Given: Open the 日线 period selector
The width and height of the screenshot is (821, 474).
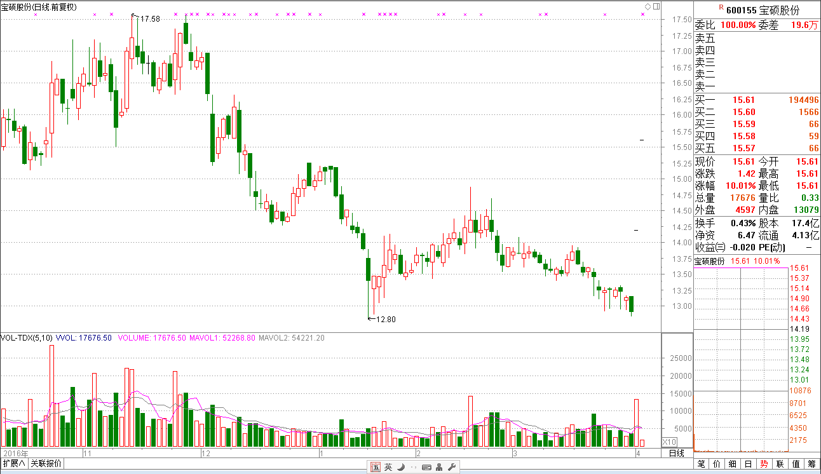Looking at the screenshot, I should click(677, 453).
